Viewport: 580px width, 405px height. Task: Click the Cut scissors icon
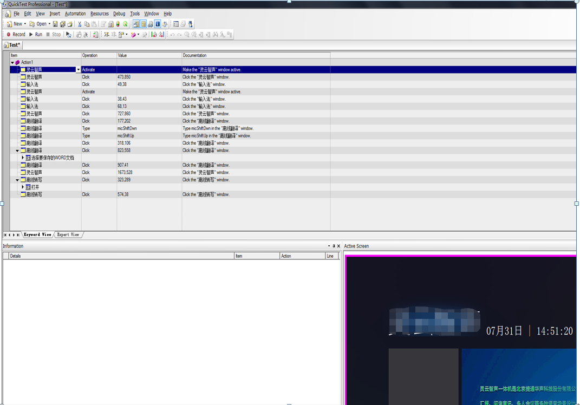coord(80,24)
